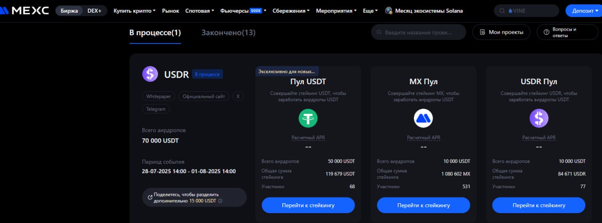602x223 pixels.
Task: Click participants count 531 in MX Пул
Action: pyautogui.click(x=466, y=186)
